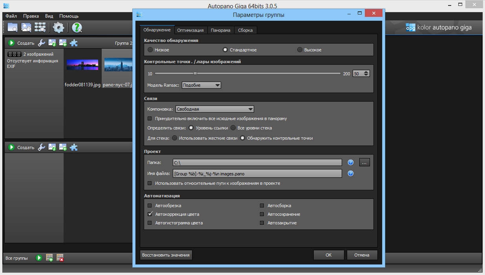The width and height of the screenshot is (485, 275).
Task: Click into the Папка path field
Action: click(x=257, y=162)
